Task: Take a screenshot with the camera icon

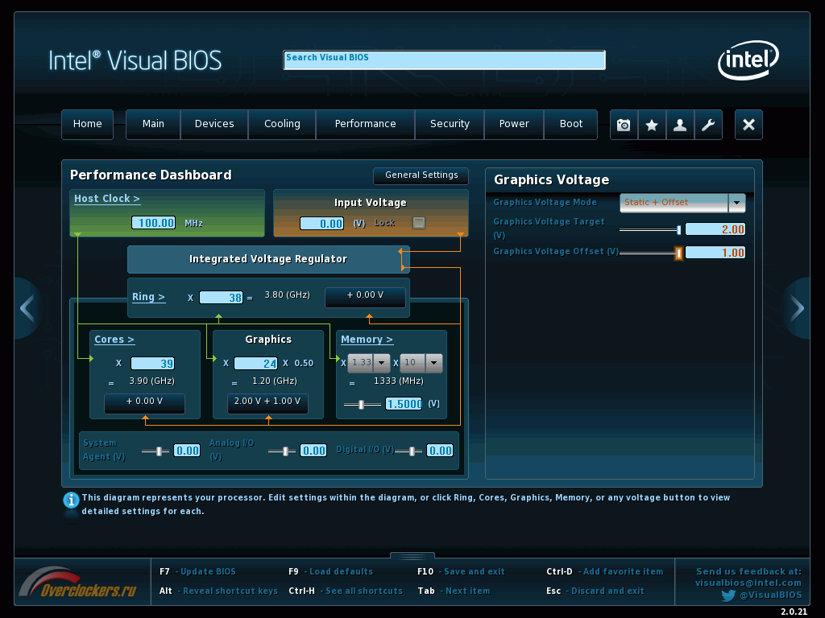Action: click(x=624, y=125)
